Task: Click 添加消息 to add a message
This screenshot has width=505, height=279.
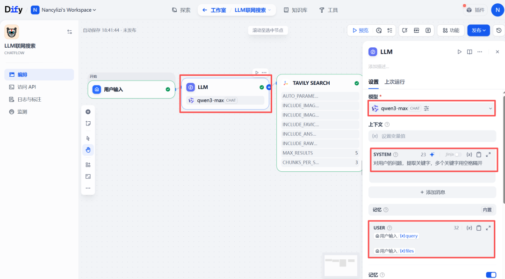Action: 432,192
